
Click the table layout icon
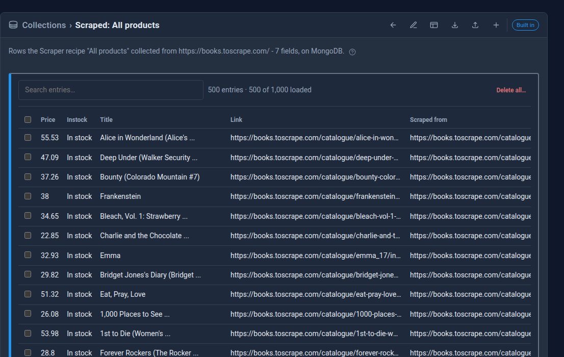434,25
